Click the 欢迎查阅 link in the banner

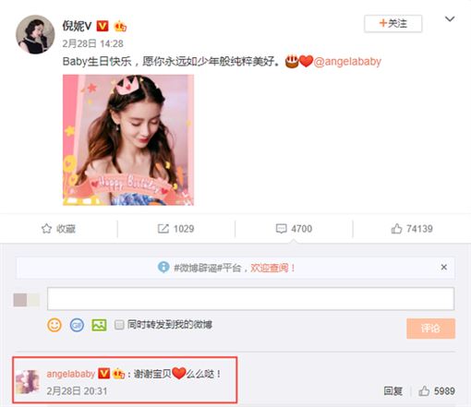click(270, 268)
